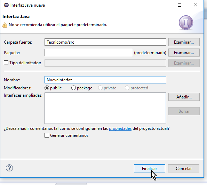Select the package modifier radio button
This screenshot has width=207, height=185.
coord(73,88)
